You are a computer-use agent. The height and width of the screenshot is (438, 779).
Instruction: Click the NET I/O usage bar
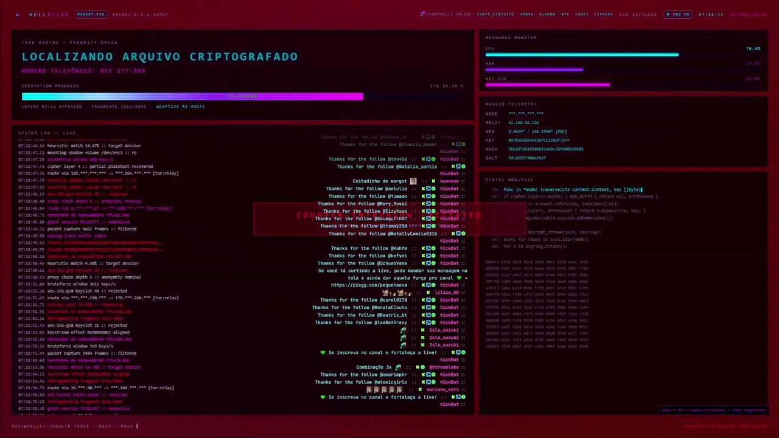[623, 85]
